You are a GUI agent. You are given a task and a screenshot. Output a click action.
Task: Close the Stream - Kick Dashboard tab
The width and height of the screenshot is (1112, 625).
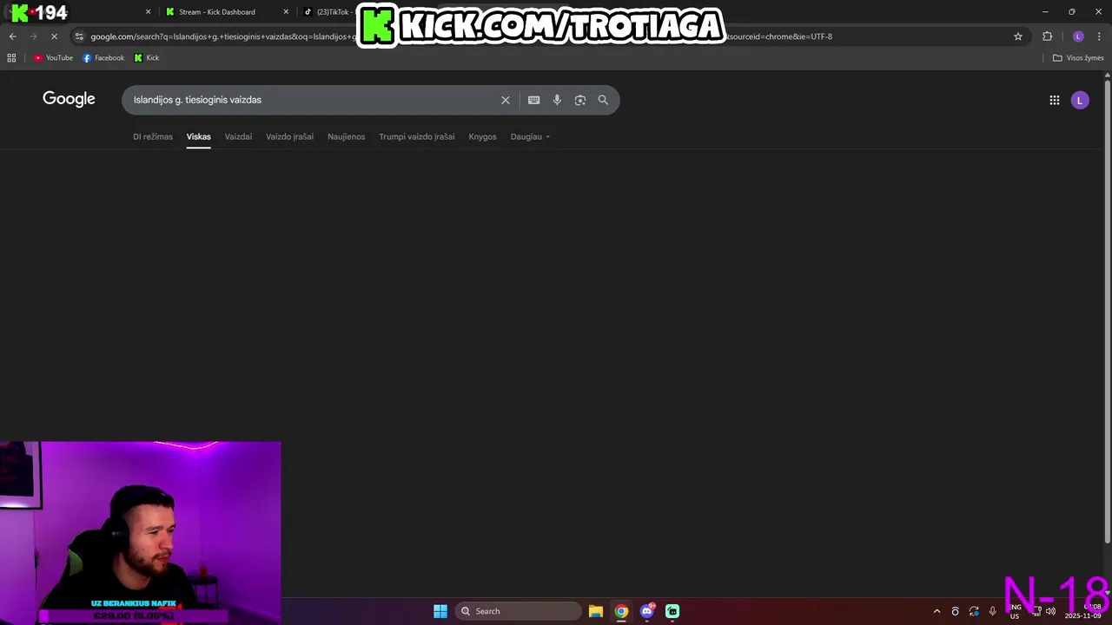coord(286,12)
